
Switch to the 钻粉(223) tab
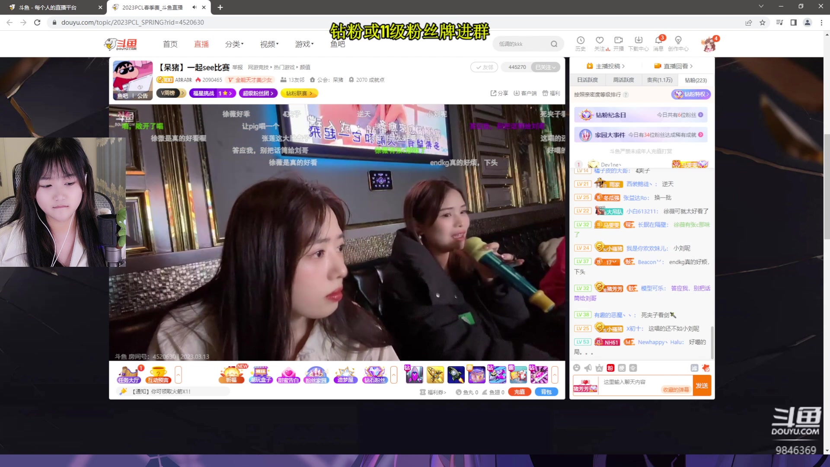[x=696, y=80]
